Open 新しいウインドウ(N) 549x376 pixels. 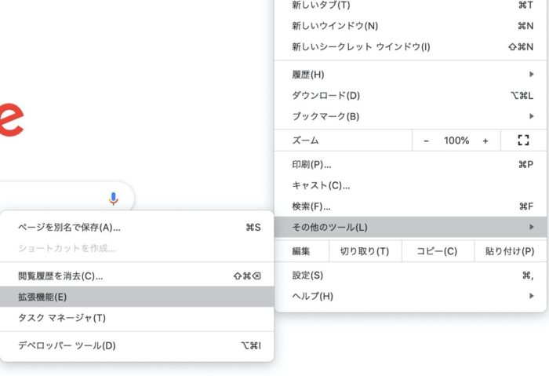coord(334,26)
